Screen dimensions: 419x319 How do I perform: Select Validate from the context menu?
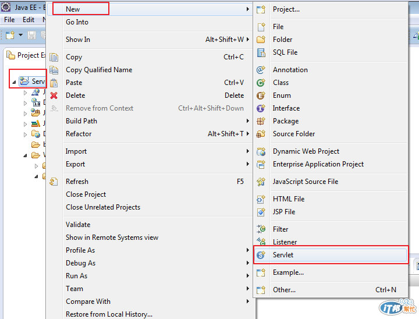point(150,225)
